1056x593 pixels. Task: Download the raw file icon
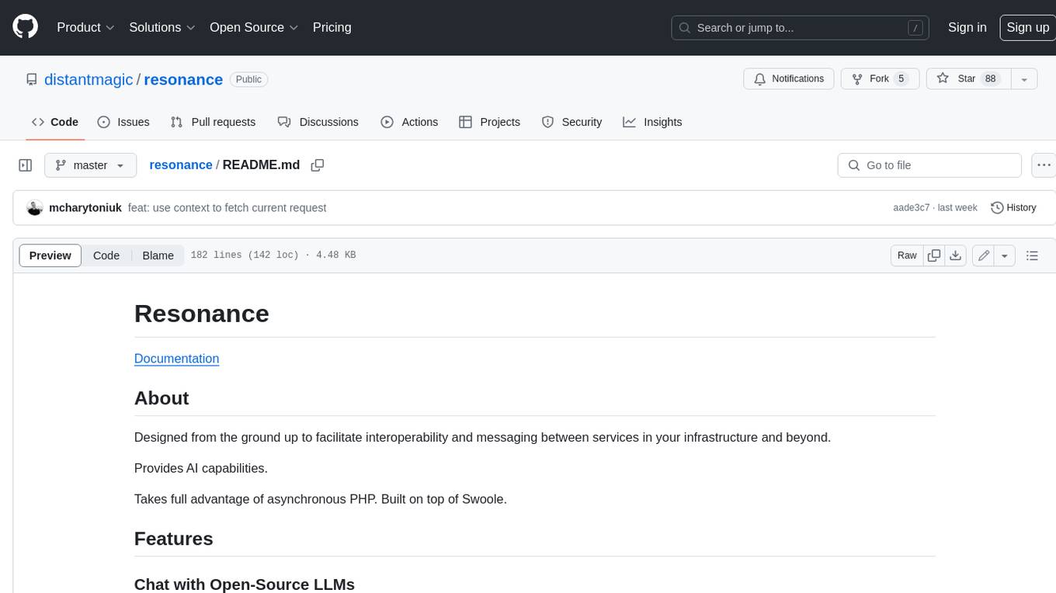coord(956,255)
